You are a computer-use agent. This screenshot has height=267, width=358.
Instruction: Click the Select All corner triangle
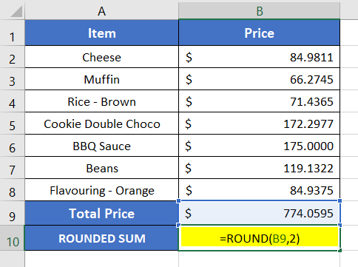tap(16, 11)
